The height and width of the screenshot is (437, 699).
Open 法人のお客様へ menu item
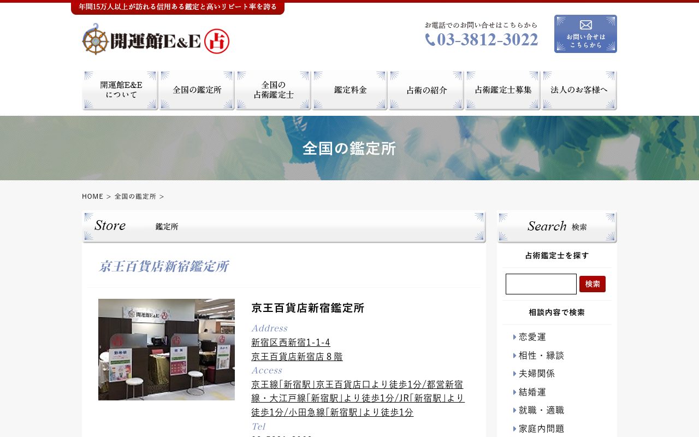click(579, 90)
